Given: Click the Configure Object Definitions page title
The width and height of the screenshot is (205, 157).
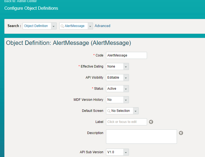Looking at the screenshot, I should 31,8.
